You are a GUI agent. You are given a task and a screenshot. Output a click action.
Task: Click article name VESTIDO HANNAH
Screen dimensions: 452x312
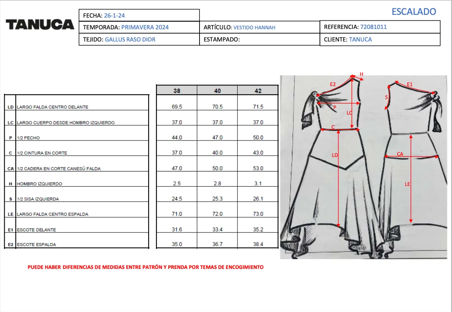[x=254, y=28]
